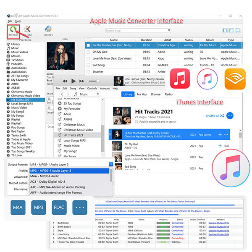The height and width of the screenshot is (252, 252).
Task: Switch to the For You tab
Action: (x=142, y=94)
